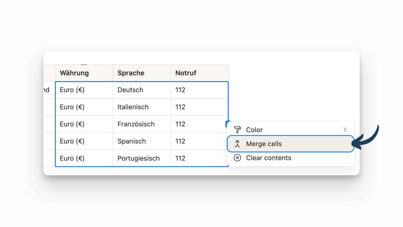Choose Color from the context menu
The image size is (403, 227).
291,130
